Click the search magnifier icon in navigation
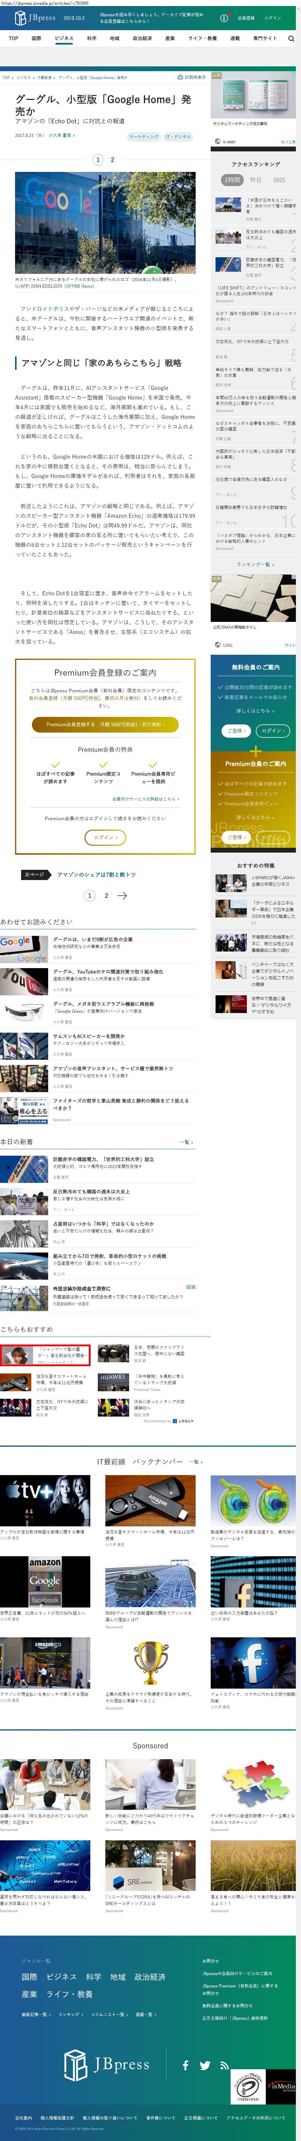Screen dimensions: 301x2141 coord(291,38)
